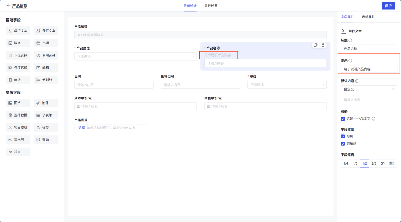This screenshot has width=401, height=222.
Task: Choose the 流水号 serial number field
Action: pyautogui.click(x=18, y=140)
